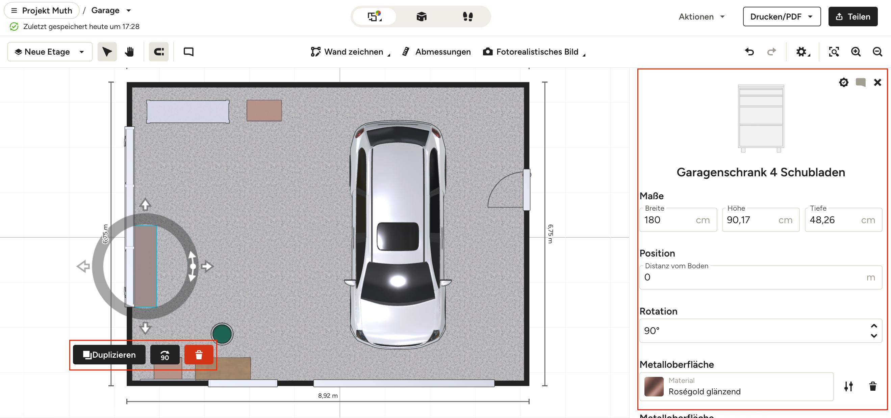Switch to walkthrough footsteps view

(x=468, y=17)
